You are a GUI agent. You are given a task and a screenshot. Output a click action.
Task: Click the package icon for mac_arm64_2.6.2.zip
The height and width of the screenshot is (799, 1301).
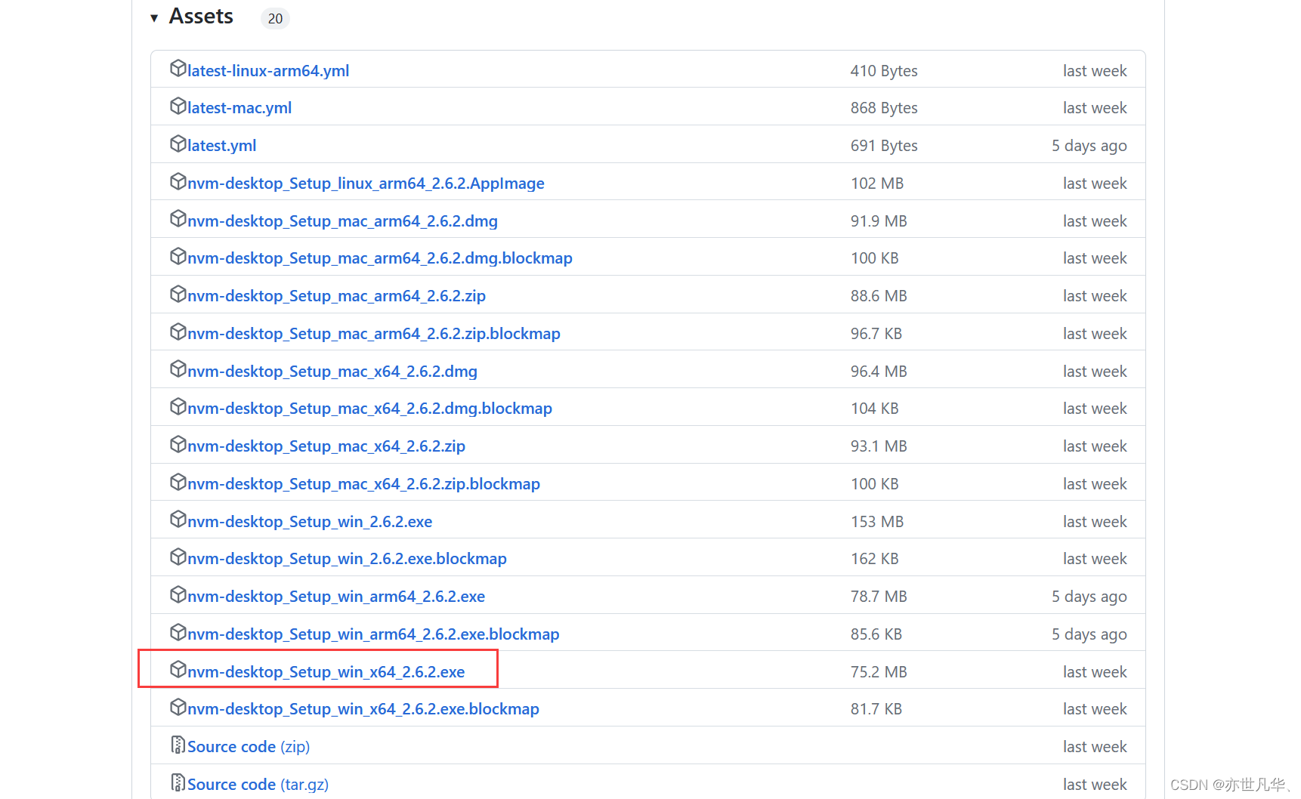pyautogui.click(x=178, y=294)
